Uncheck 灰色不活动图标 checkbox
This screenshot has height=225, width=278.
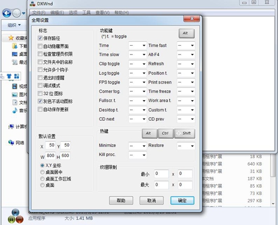(40, 101)
